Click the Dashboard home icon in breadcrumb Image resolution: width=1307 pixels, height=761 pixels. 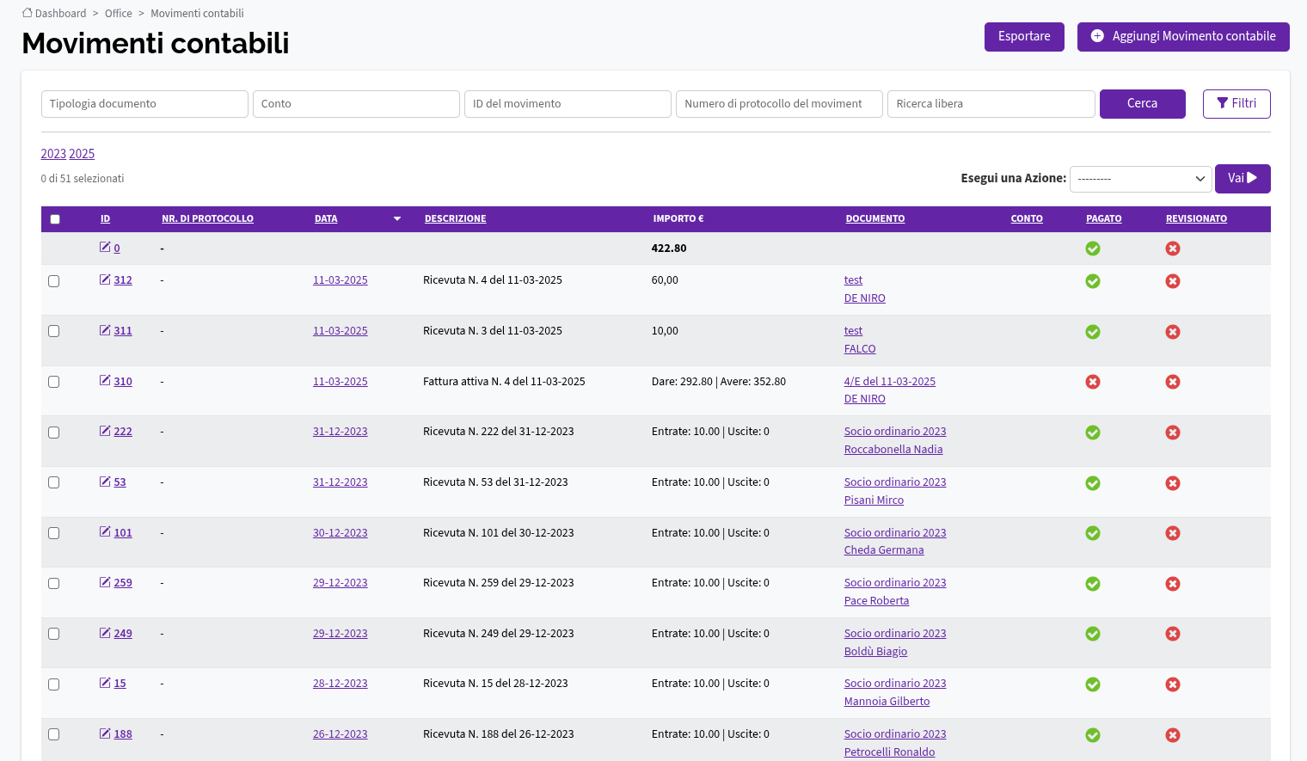click(x=28, y=13)
